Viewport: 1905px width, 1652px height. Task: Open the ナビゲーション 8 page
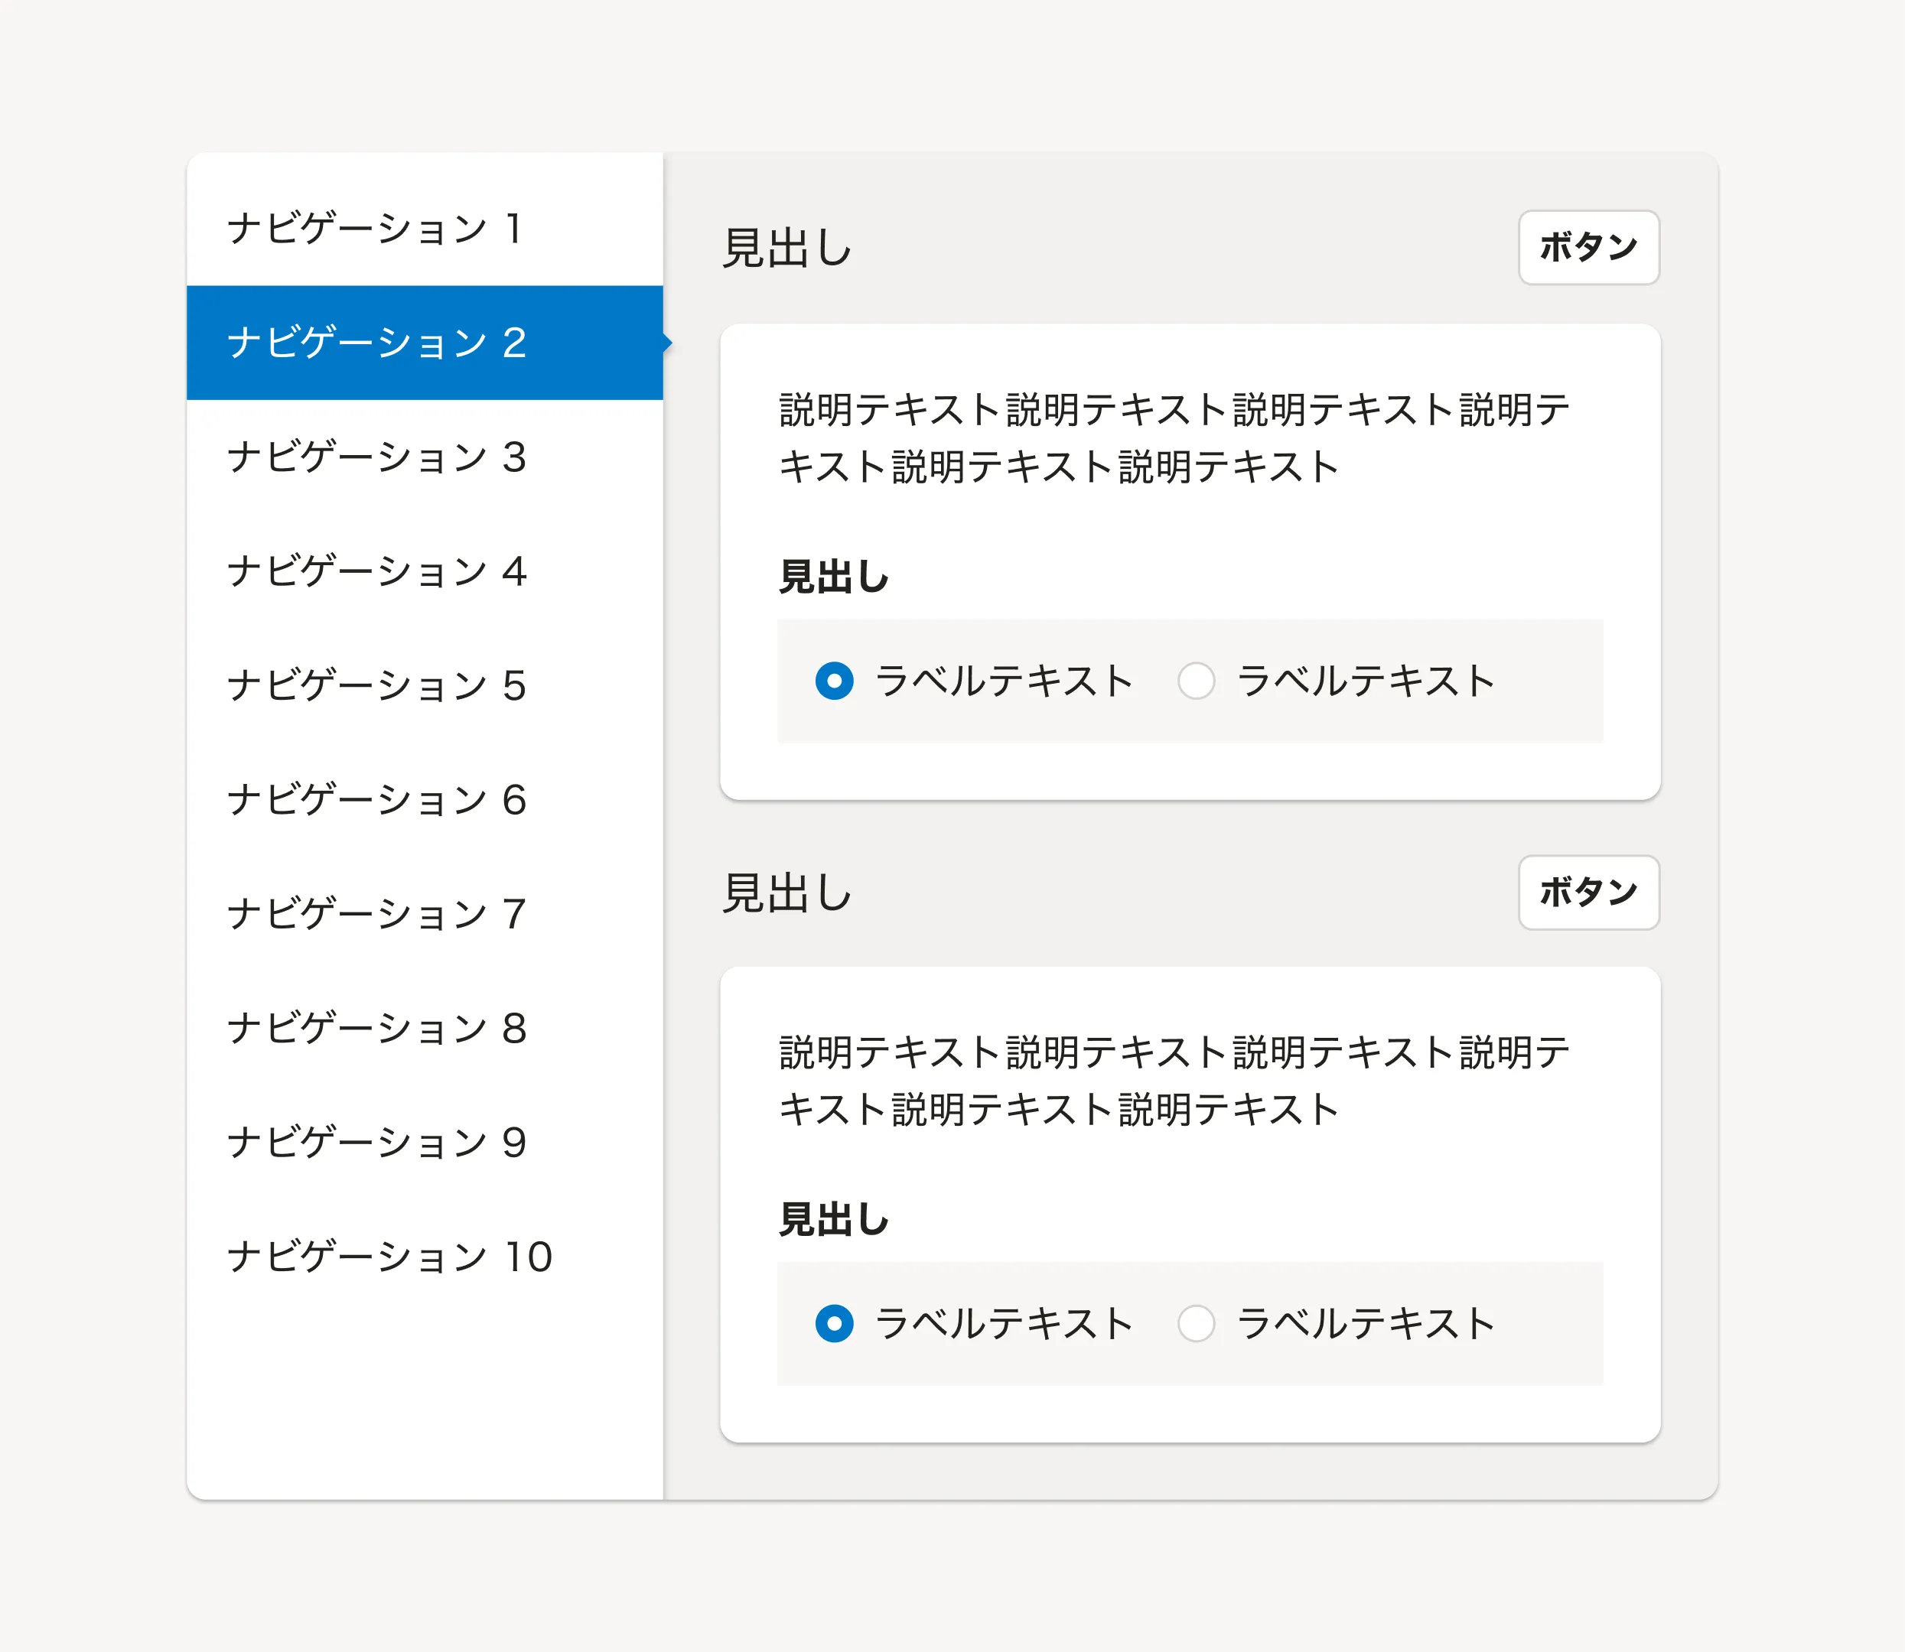377,1029
